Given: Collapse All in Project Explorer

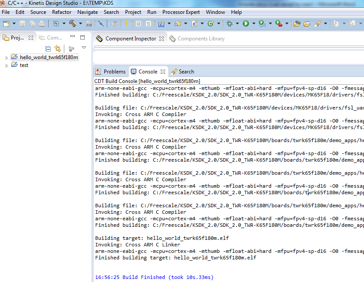Looking at the screenshot, I should click(x=48, y=49).
